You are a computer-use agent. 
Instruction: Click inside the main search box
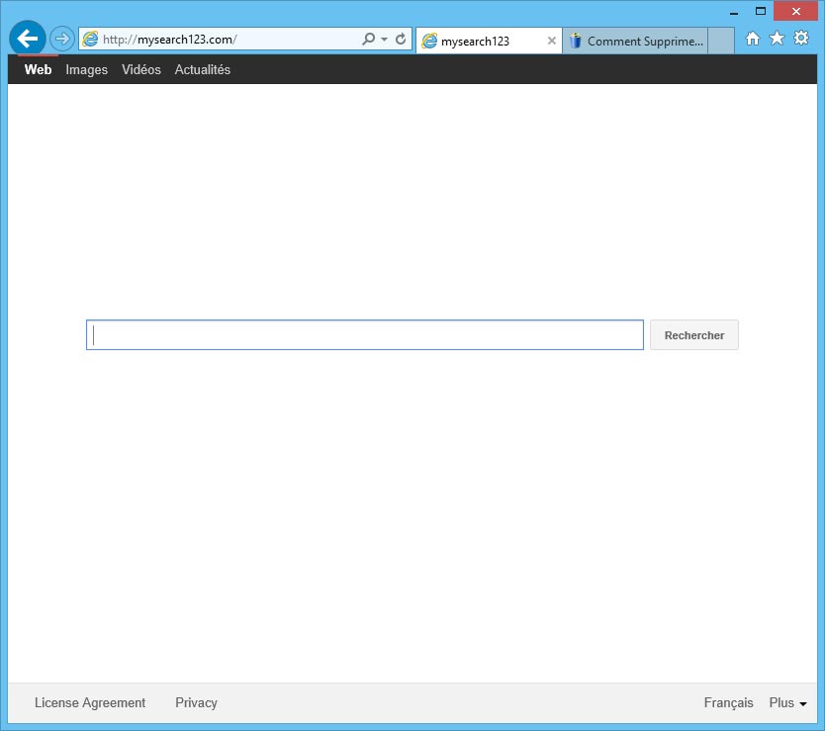pyautogui.click(x=365, y=334)
